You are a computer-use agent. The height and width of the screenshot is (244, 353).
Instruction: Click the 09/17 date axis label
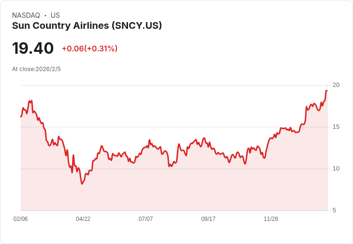tap(208, 219)
